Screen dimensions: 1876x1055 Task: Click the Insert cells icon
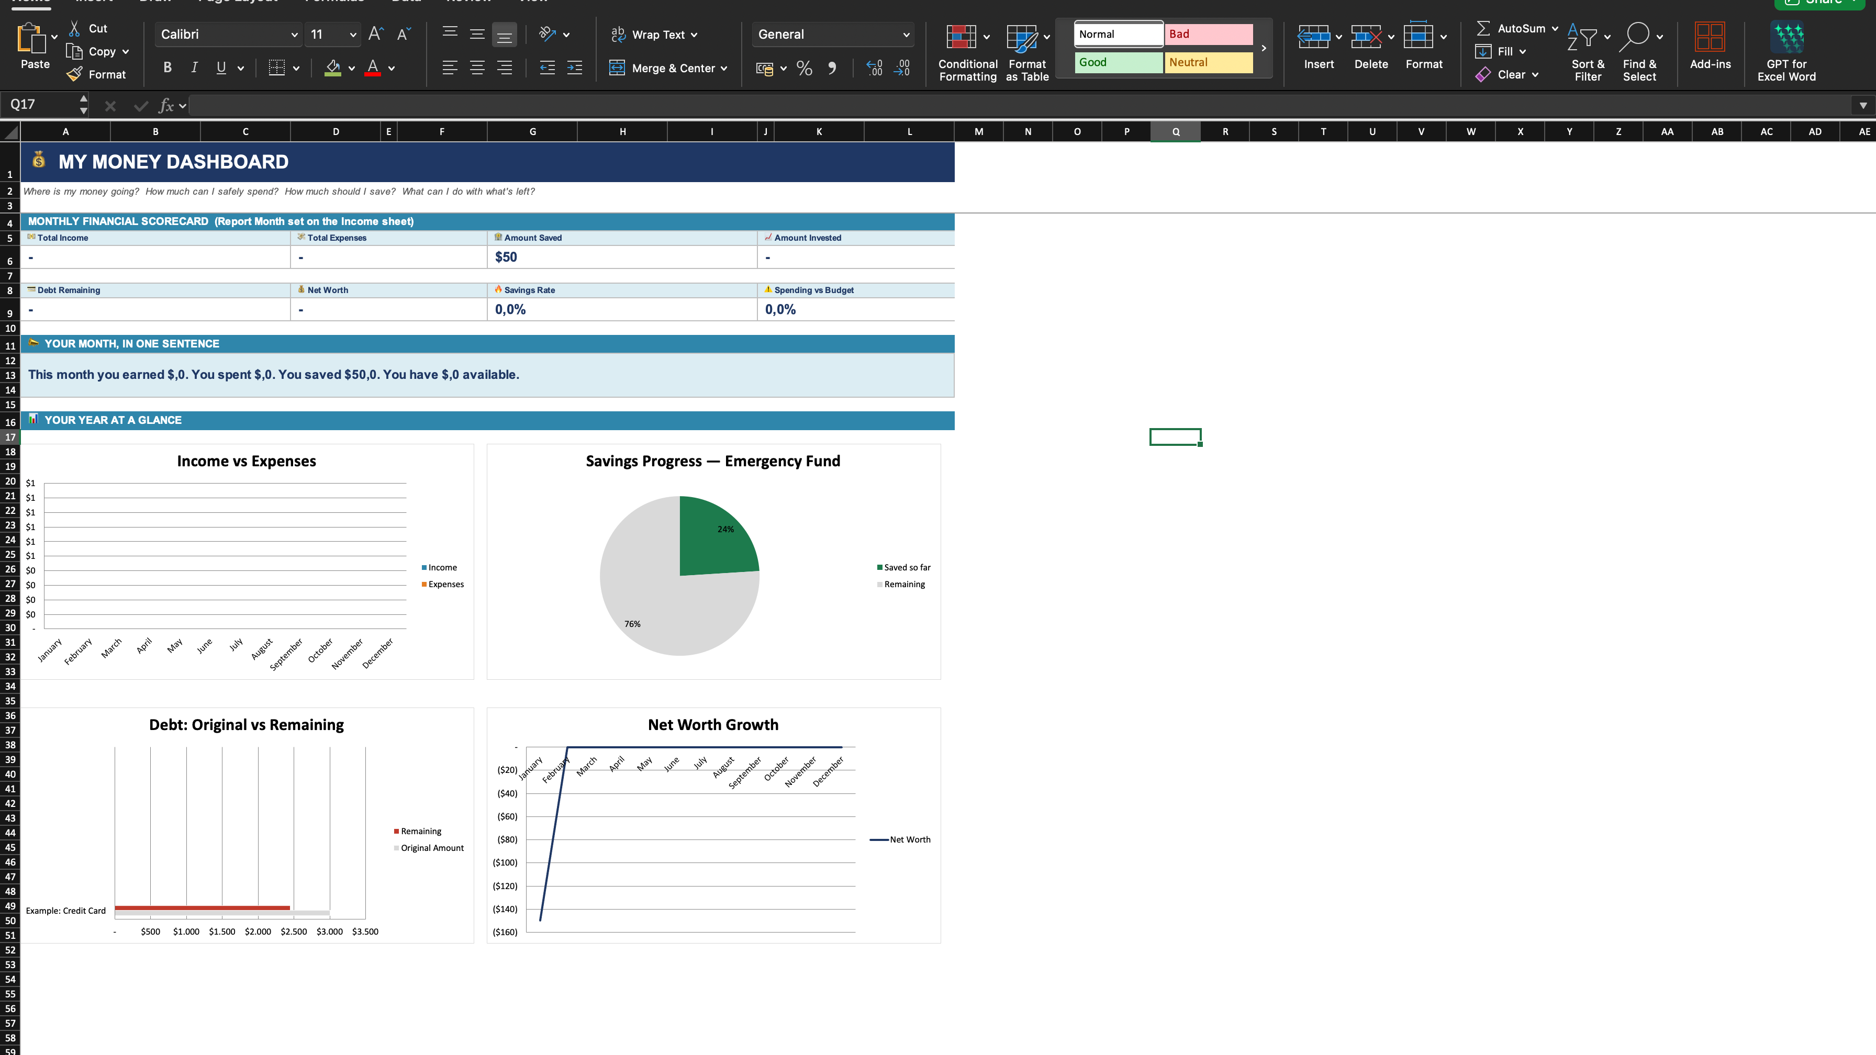(1314, 37)
